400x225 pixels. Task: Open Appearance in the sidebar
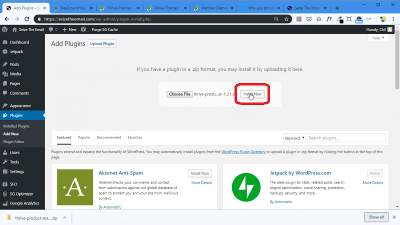[20, 106]
